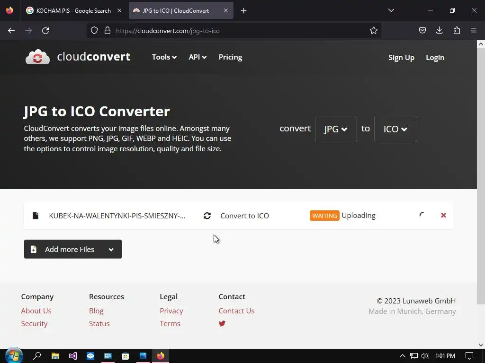485x363 pixels.
Task: Click the orange WAITING status badge
Action: (x=324, y=216)
